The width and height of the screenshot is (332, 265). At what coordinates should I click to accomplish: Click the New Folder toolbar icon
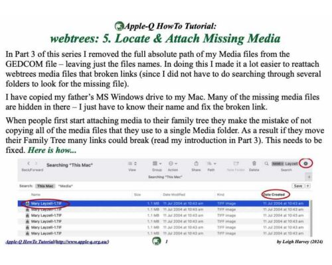coord(236,164)
